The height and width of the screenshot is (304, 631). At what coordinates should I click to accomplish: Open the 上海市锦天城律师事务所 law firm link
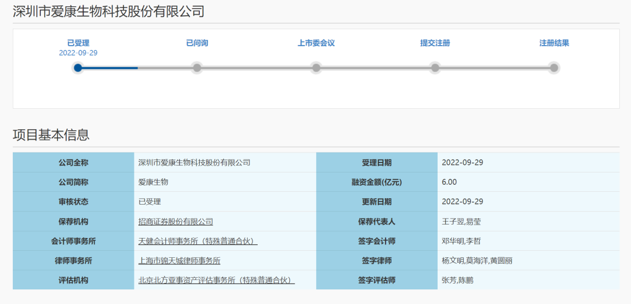pos(179,261)
